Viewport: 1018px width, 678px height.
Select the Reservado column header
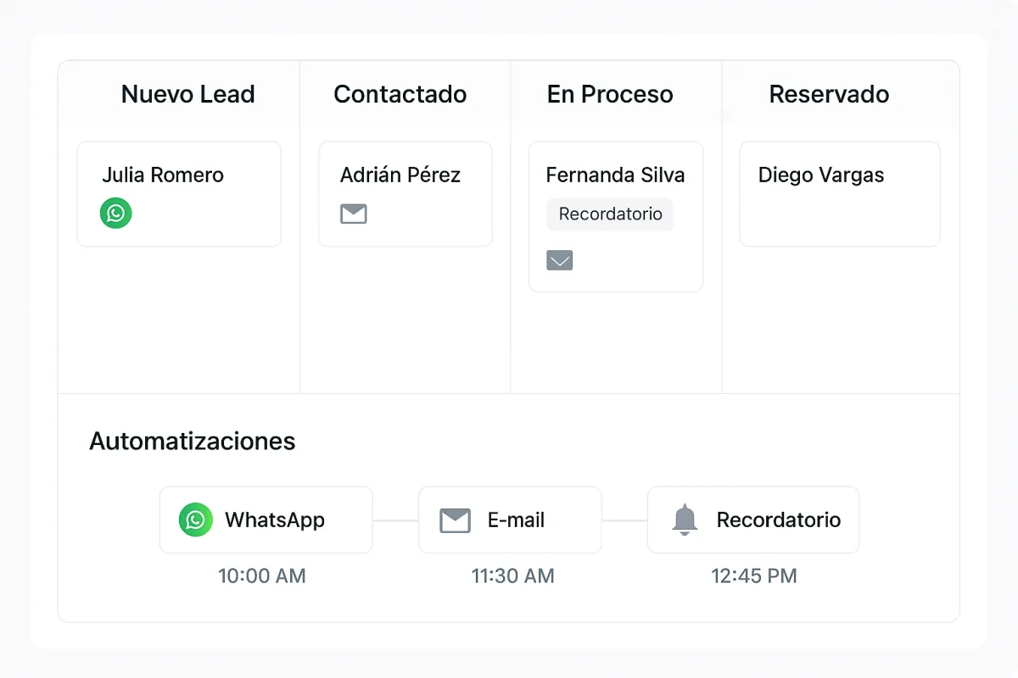coord(829,94)
